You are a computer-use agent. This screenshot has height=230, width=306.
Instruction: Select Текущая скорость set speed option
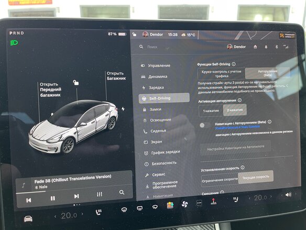(256, 177)
